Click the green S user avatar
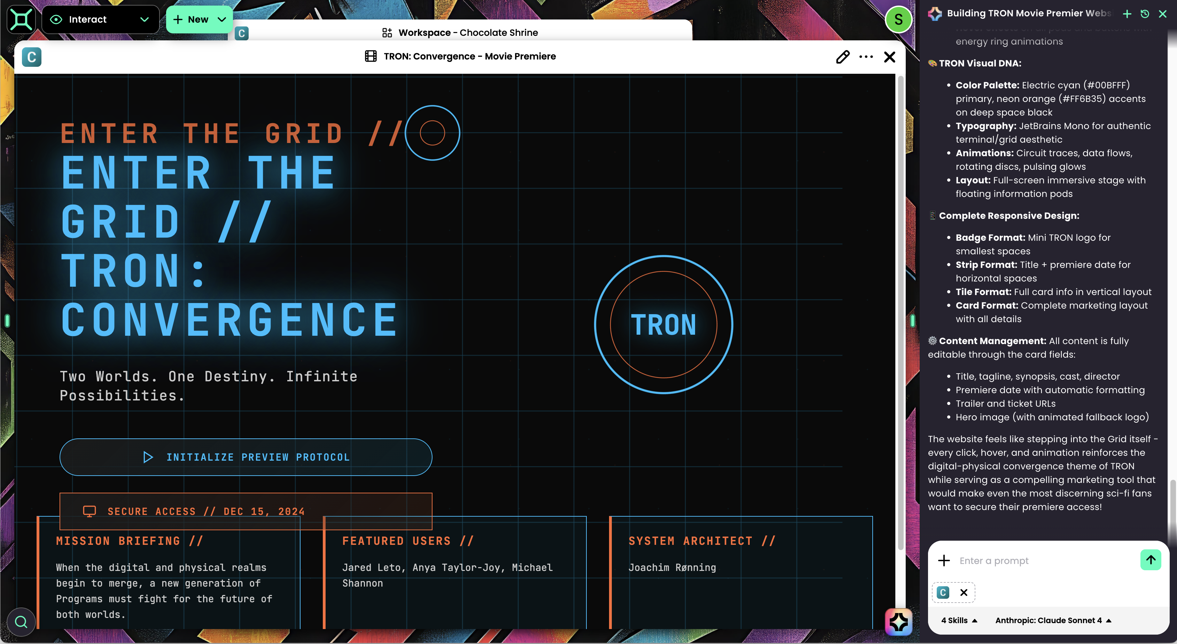Screen dimensions: 1177x644 pyautogui.click(x=898, y=19)
